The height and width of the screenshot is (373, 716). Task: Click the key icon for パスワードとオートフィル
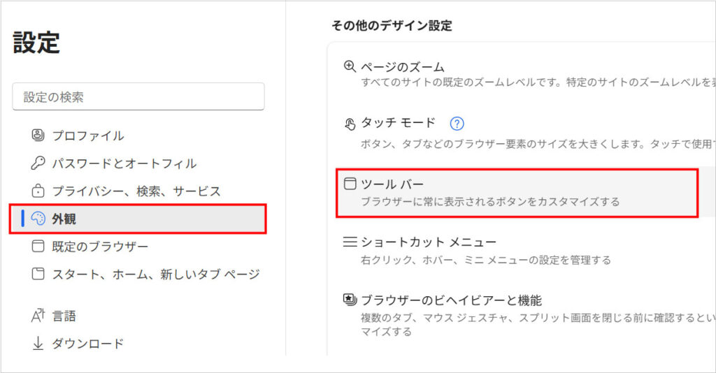point(38,163)
